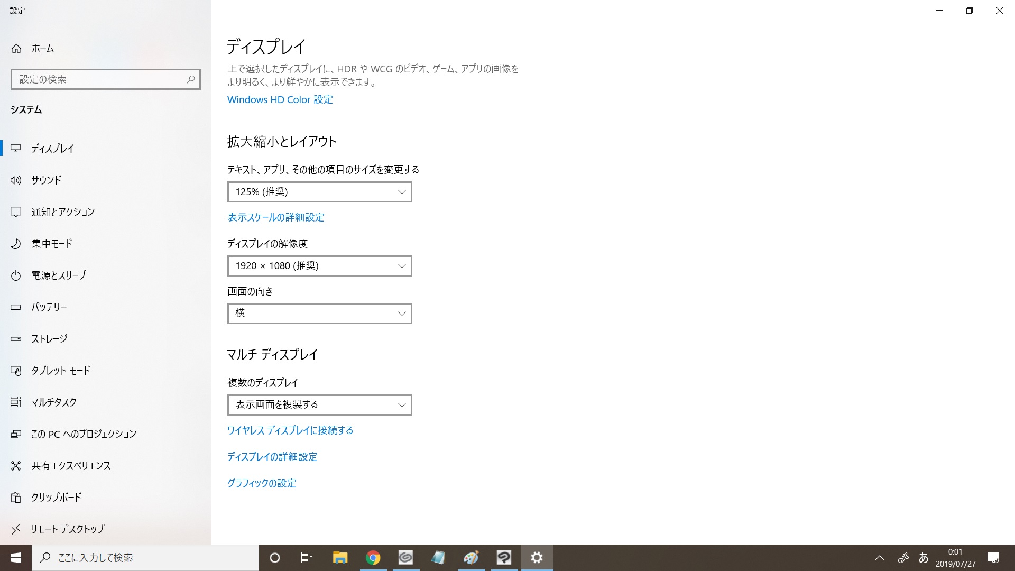Open 電源とスリープ settings page
Screen dimensions: 1015x571
pyautogui.click(x=58, y=275)
